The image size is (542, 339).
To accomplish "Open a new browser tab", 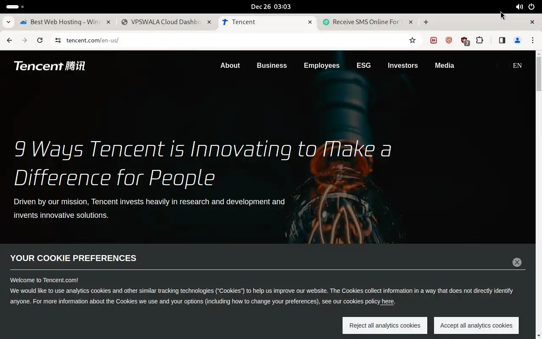I will (426, 22).
